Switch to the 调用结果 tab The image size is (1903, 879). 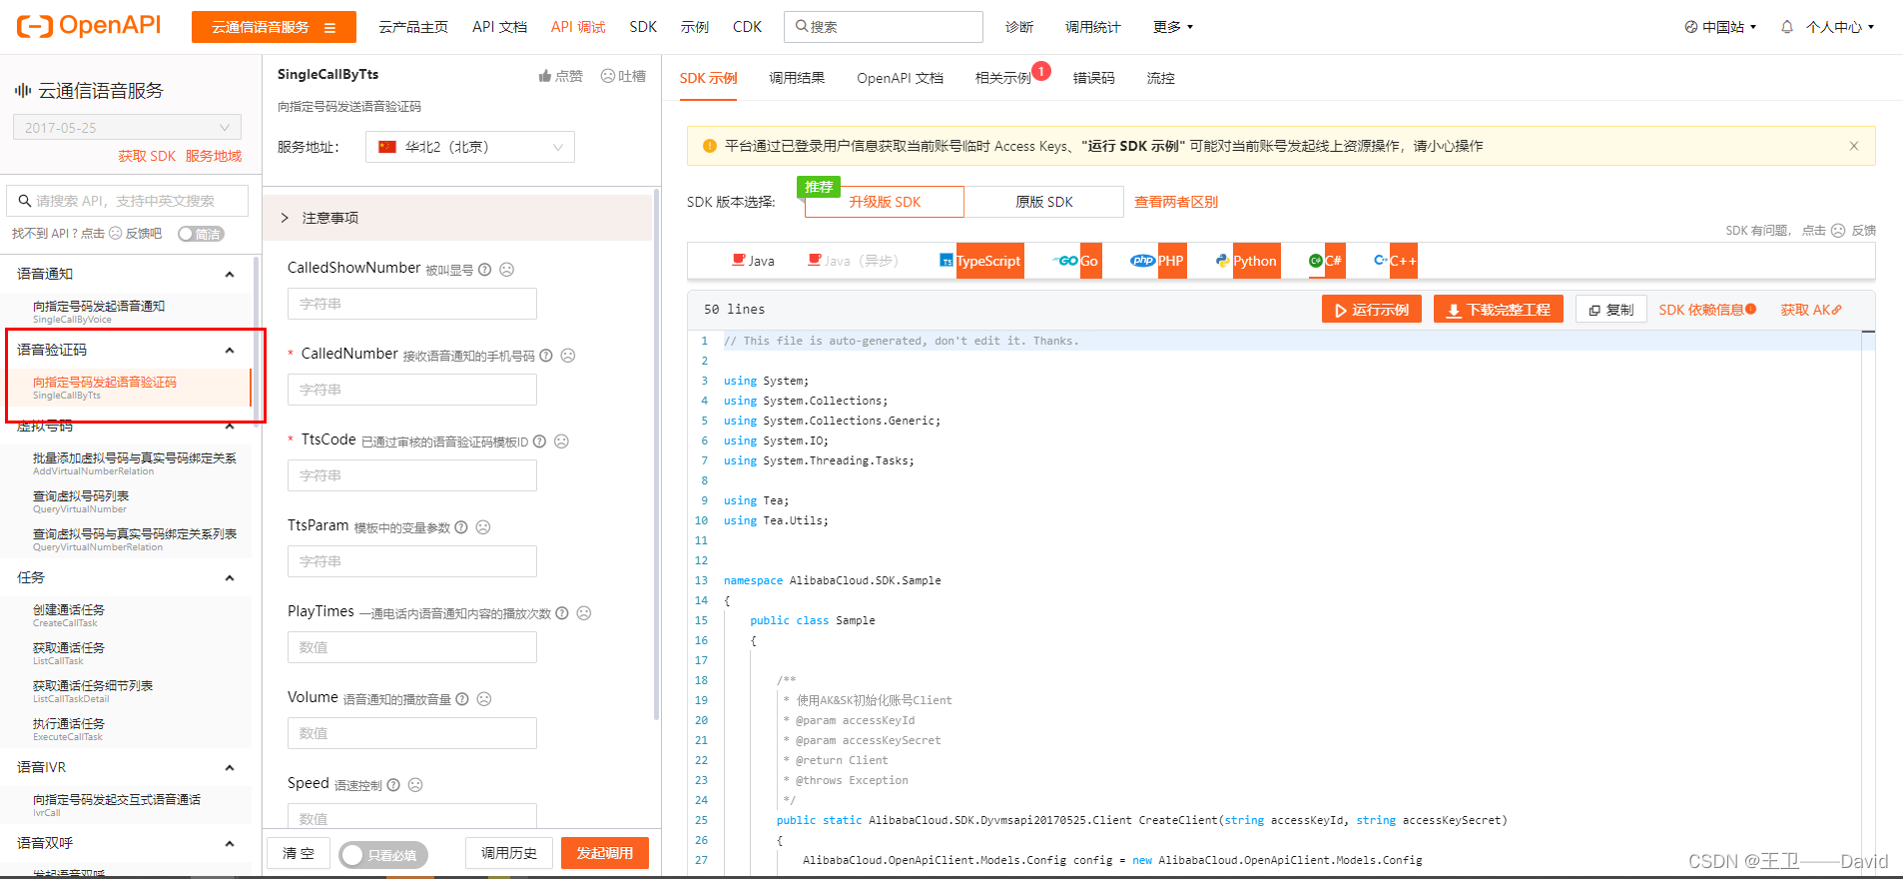pos(797,78)
